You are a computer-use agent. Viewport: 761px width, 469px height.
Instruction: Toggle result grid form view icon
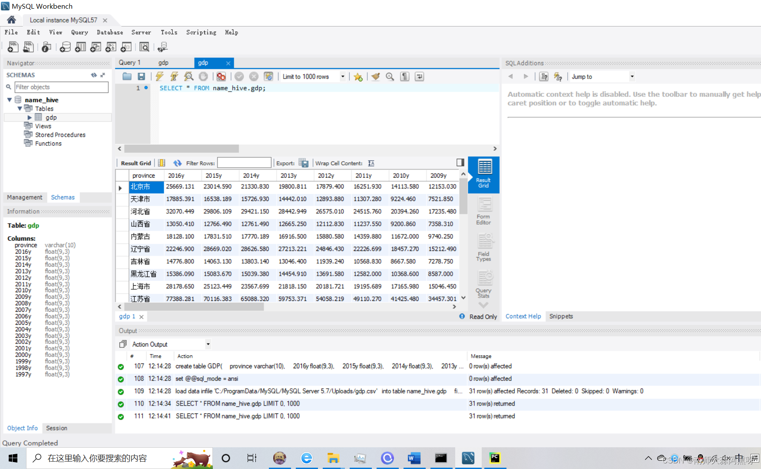pos(162,163)
